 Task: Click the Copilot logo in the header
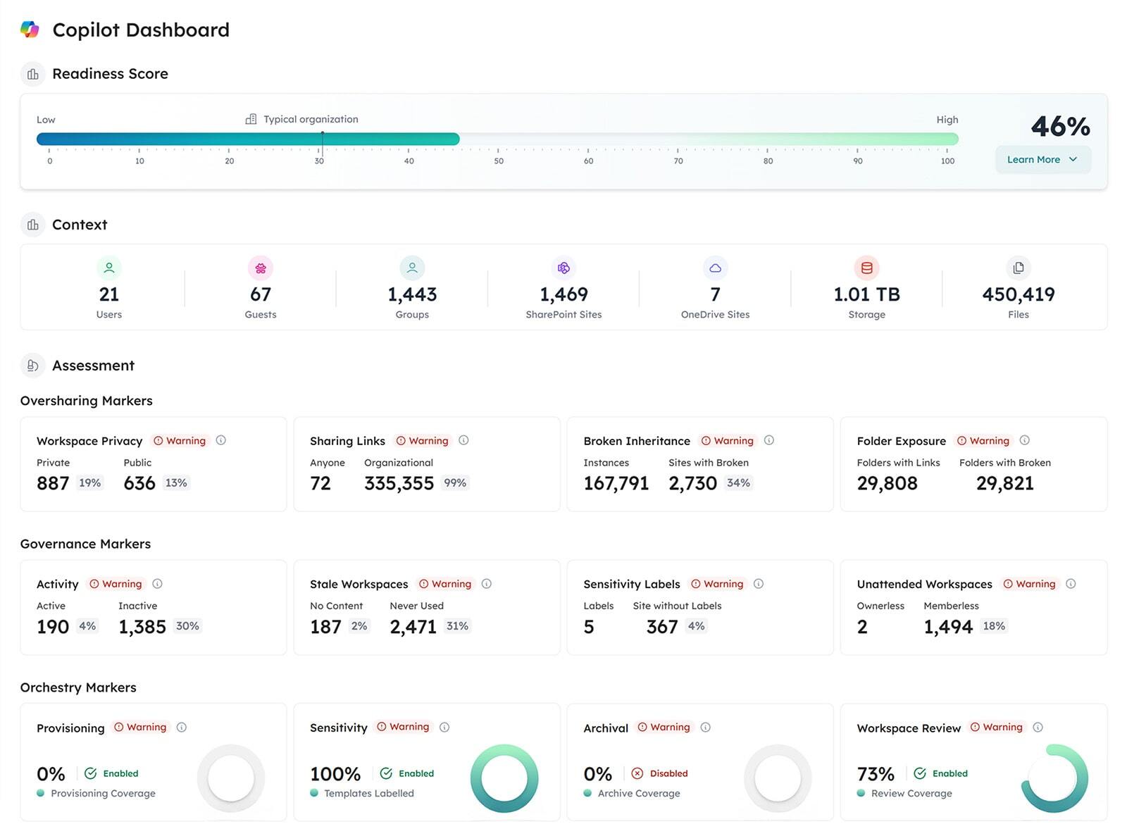(x=30, y=30)
